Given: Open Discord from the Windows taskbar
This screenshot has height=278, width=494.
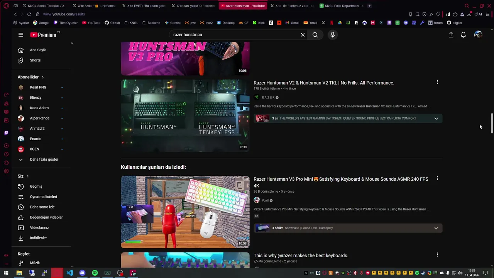Looking at the screenshot, I should [82, 273].
